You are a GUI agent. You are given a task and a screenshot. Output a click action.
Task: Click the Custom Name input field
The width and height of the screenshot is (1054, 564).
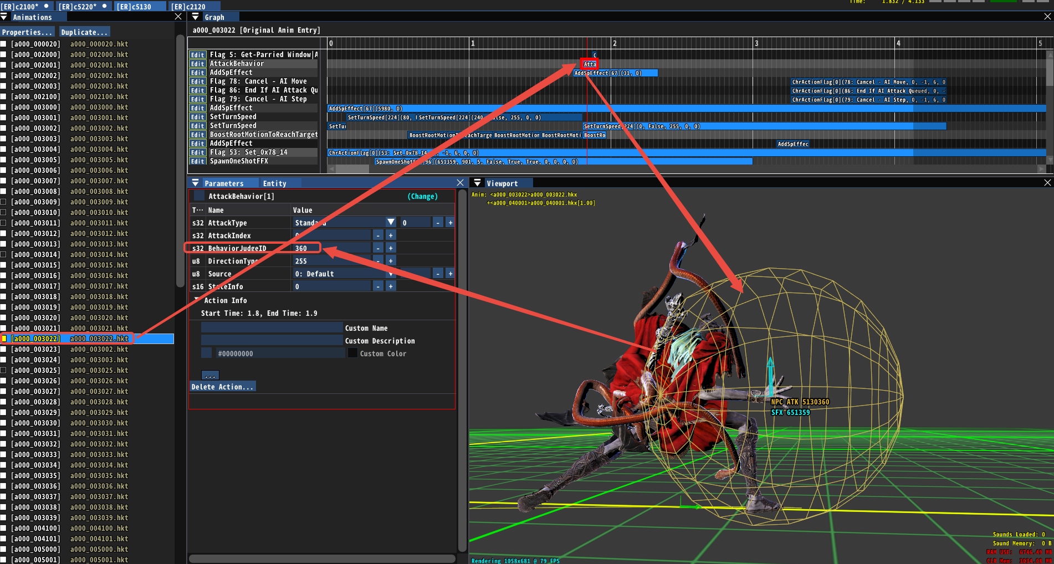click(x=272, y=327)
